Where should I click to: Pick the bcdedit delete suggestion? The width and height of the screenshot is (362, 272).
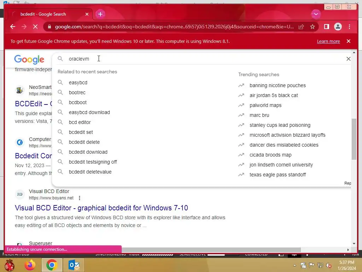[x=84, y=142]
